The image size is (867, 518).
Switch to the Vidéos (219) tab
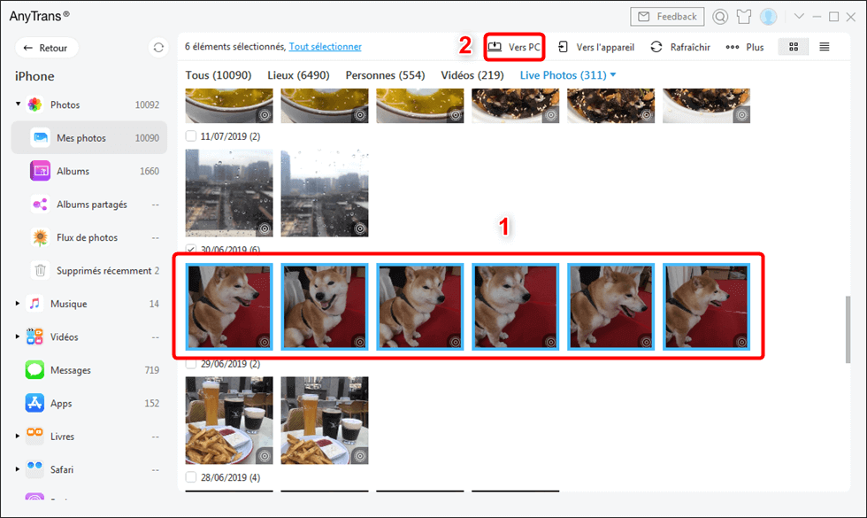coord(472,75)
